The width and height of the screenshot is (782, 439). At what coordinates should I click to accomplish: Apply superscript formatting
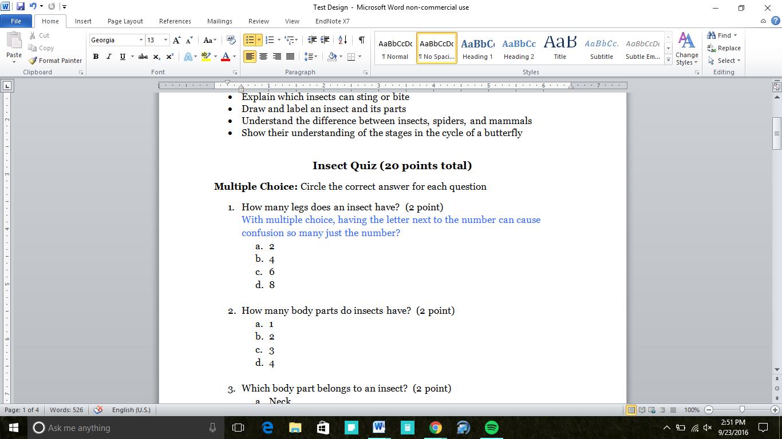pos(170,57)
